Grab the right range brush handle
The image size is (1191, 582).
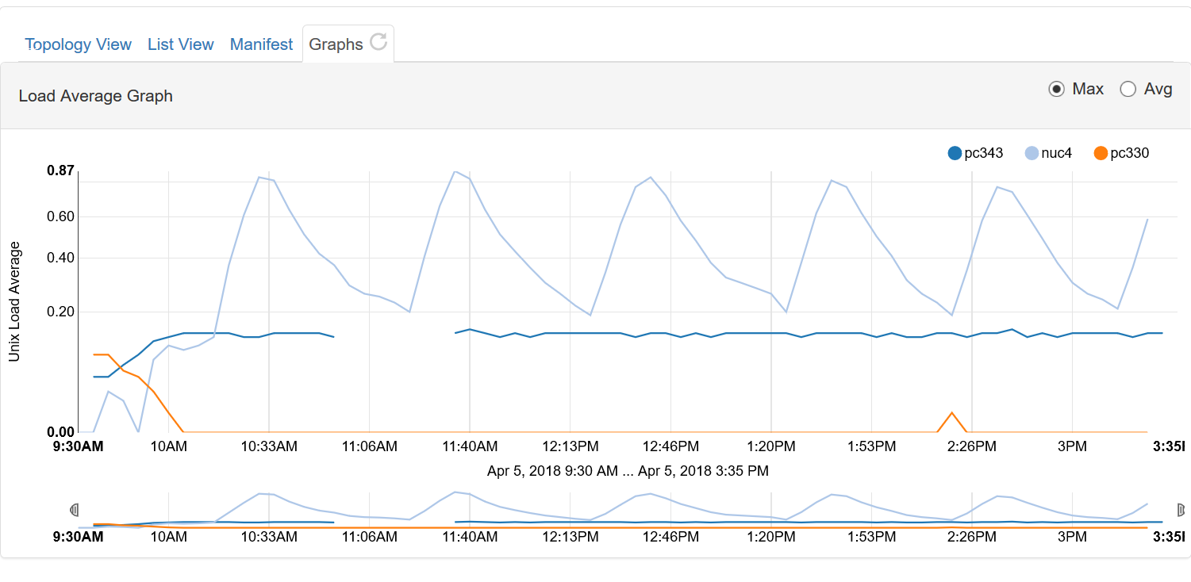pyautogui.click(x=1180, y=508)
